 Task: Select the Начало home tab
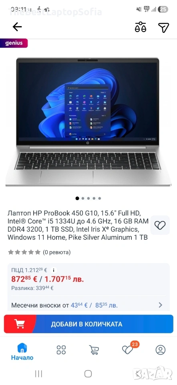[x=22, y=352]
